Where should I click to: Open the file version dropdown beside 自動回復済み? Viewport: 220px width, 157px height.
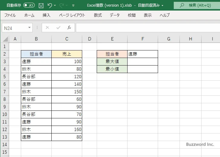tap(163, 6)
